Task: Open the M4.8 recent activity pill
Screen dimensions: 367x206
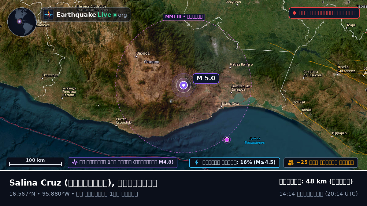Action: tap(123, 162)
